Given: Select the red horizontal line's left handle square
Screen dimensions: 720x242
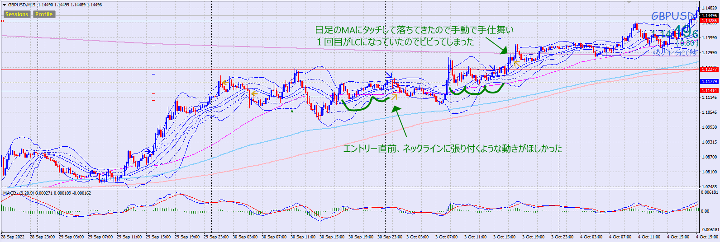Looking at the screenshot, I should pos(2,21).
